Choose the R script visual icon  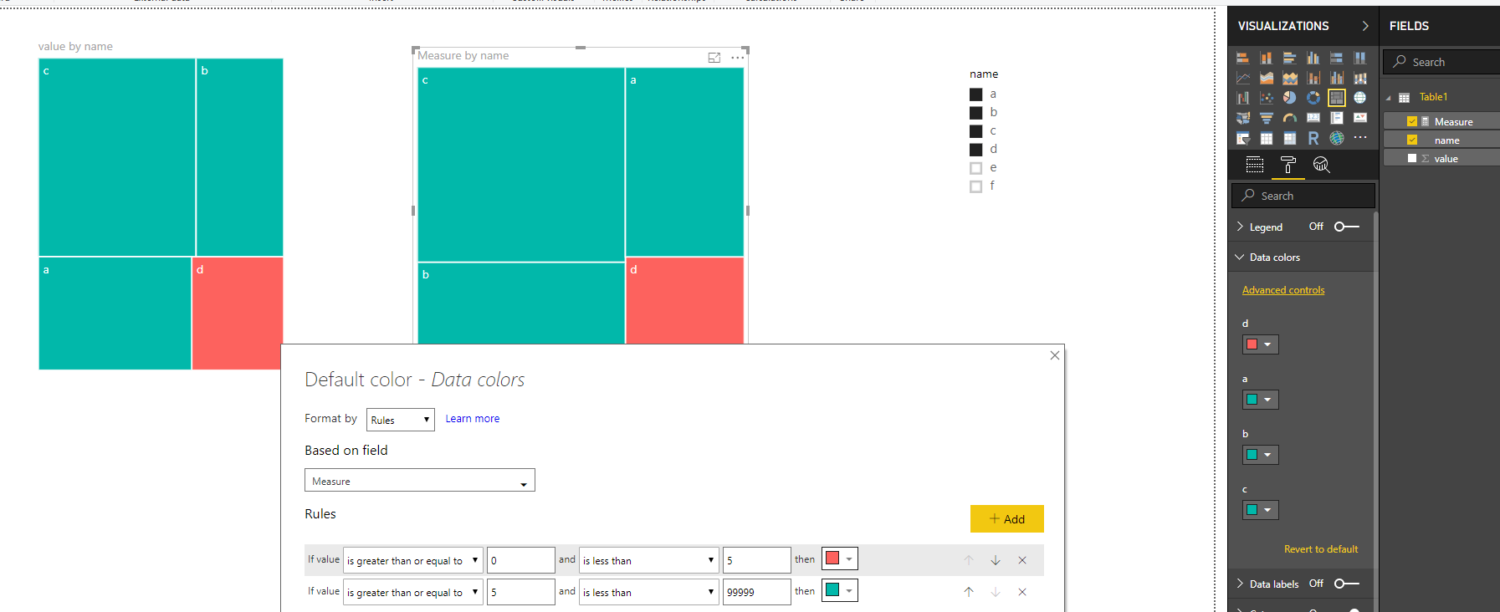[x=1313, y=138]
